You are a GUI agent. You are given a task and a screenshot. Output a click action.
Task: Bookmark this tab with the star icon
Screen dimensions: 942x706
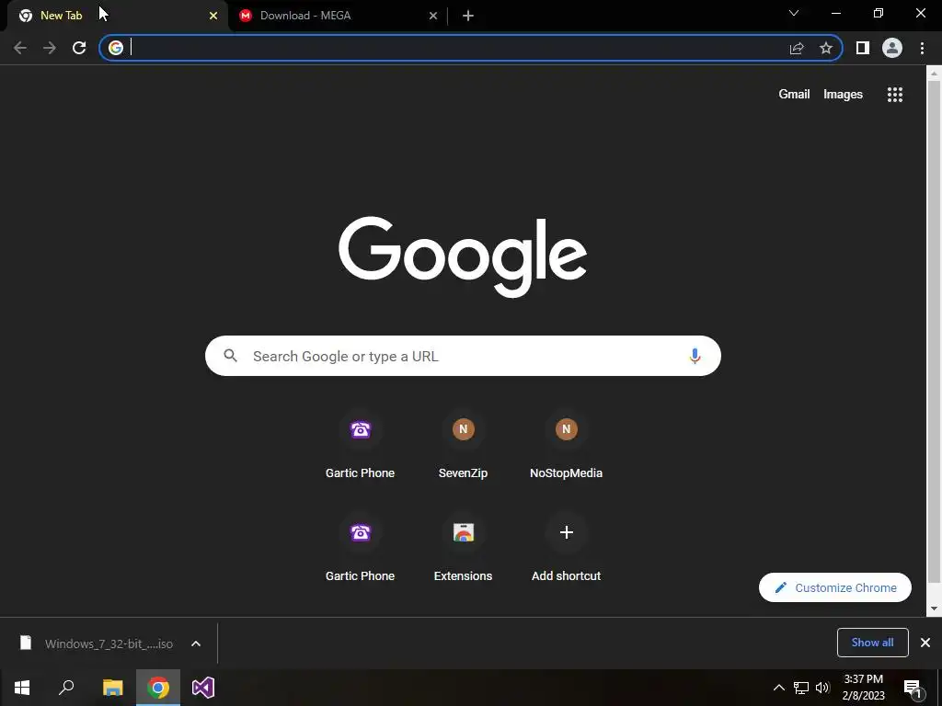(826, 48)
